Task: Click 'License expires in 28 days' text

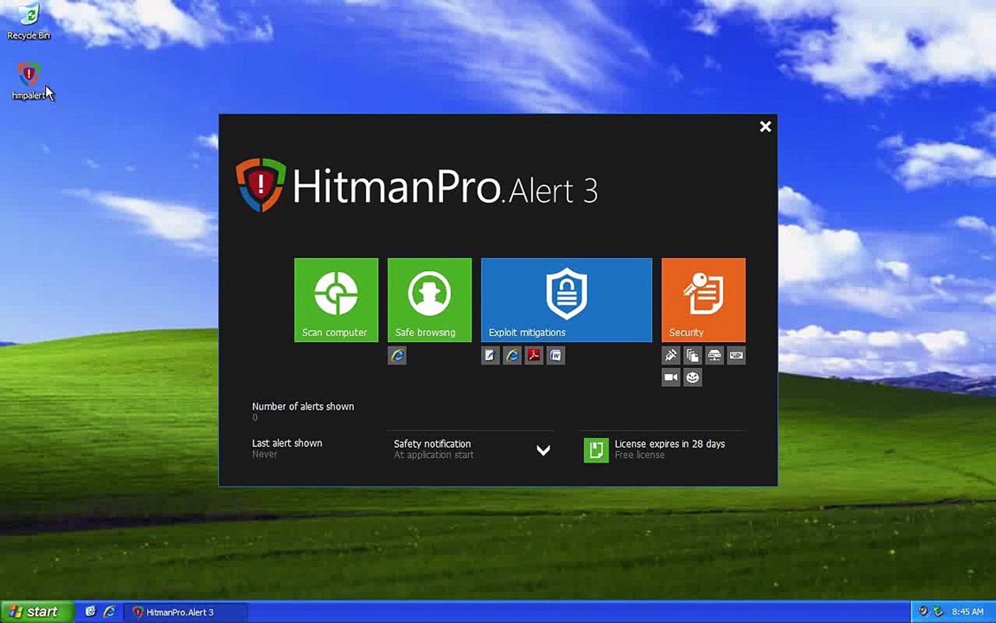Action: (670, 444)
